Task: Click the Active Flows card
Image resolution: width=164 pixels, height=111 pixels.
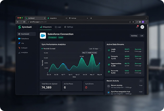Action: pos(72,86)
